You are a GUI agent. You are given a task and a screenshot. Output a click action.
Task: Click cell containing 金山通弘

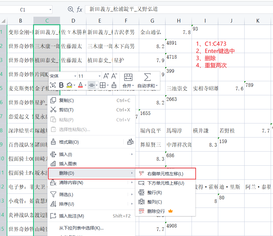pyautogui.click(x=152, y=32)
